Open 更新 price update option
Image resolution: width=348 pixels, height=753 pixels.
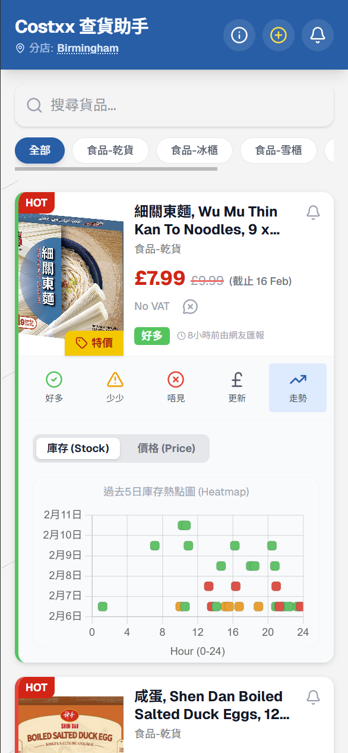237,388
